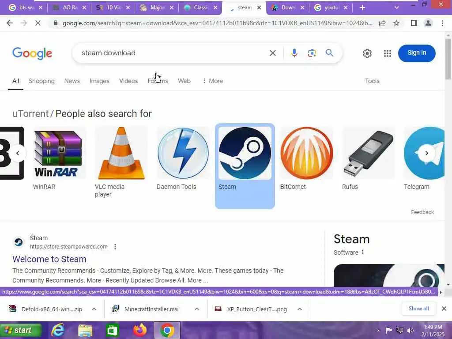Select the WinRAR thumbnail
Viewport: 452px width, 339px height.
pos(60,153)
